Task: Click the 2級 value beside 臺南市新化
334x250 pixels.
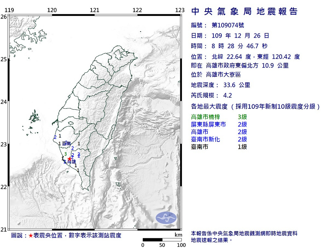Action: [x=242, y=139]
